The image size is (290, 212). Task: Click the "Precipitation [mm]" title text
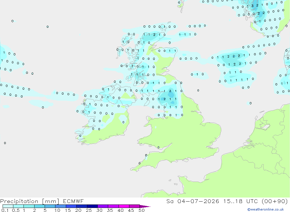pyautogui.click(x=30, y=201)
